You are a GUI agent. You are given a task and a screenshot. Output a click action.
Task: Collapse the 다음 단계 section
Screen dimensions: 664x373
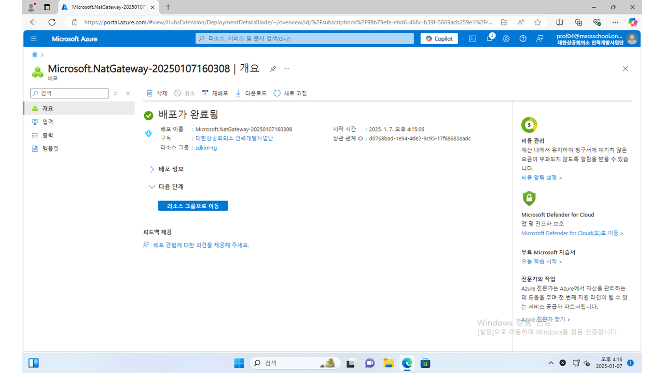coord(166,187)
